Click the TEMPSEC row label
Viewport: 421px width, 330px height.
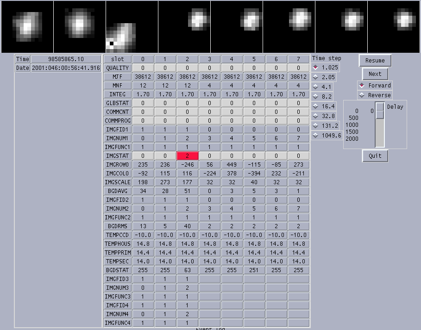(118, 262)
